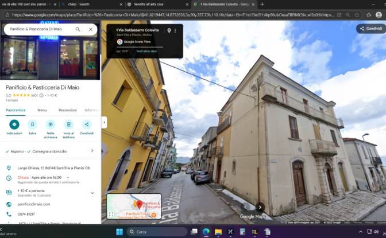
Task: Close the chatp - Search tab
Action: pos(121,5)
